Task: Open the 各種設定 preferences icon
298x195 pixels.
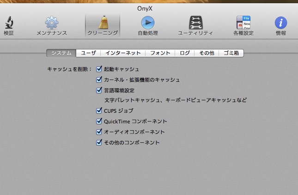Action: pos(243,23)
